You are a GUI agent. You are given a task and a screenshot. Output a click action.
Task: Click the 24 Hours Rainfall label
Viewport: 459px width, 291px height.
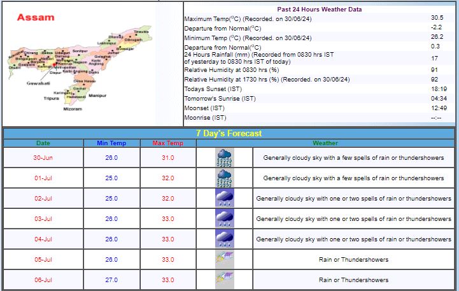pos(258,58)
